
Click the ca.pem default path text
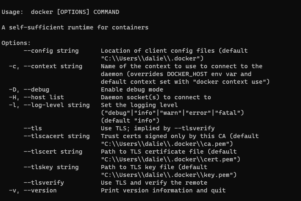[x=167, y=144]
